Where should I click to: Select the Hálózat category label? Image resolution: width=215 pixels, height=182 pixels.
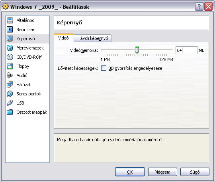click(23, 85)
